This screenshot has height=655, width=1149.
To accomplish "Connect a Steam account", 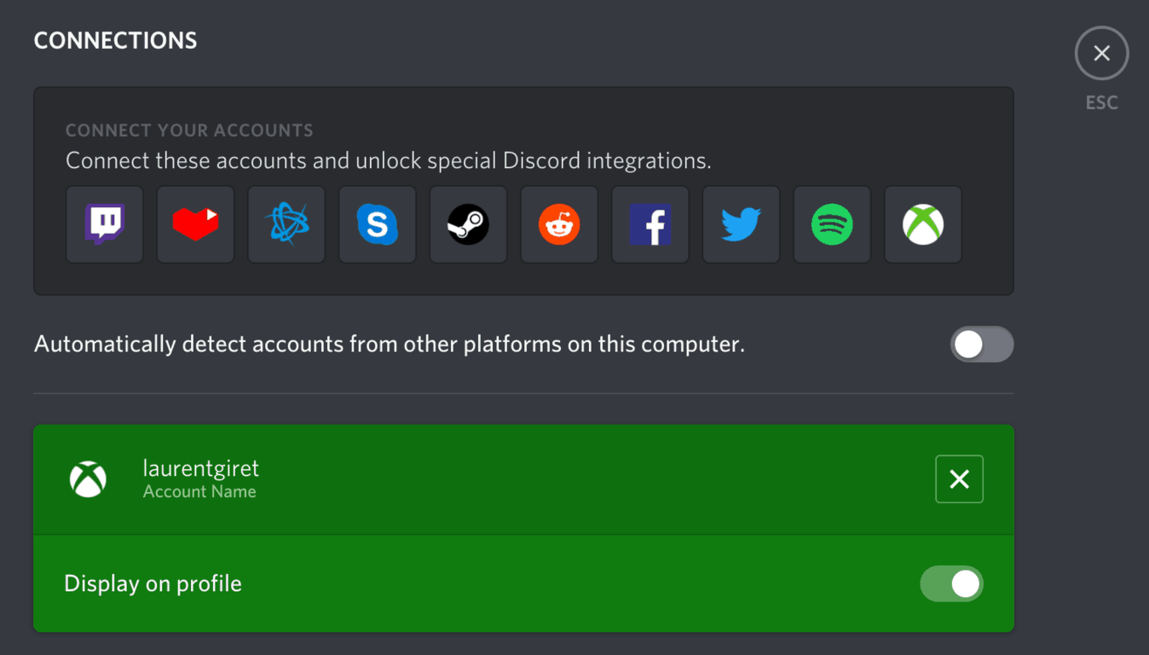I will click(x=469, y=225).
